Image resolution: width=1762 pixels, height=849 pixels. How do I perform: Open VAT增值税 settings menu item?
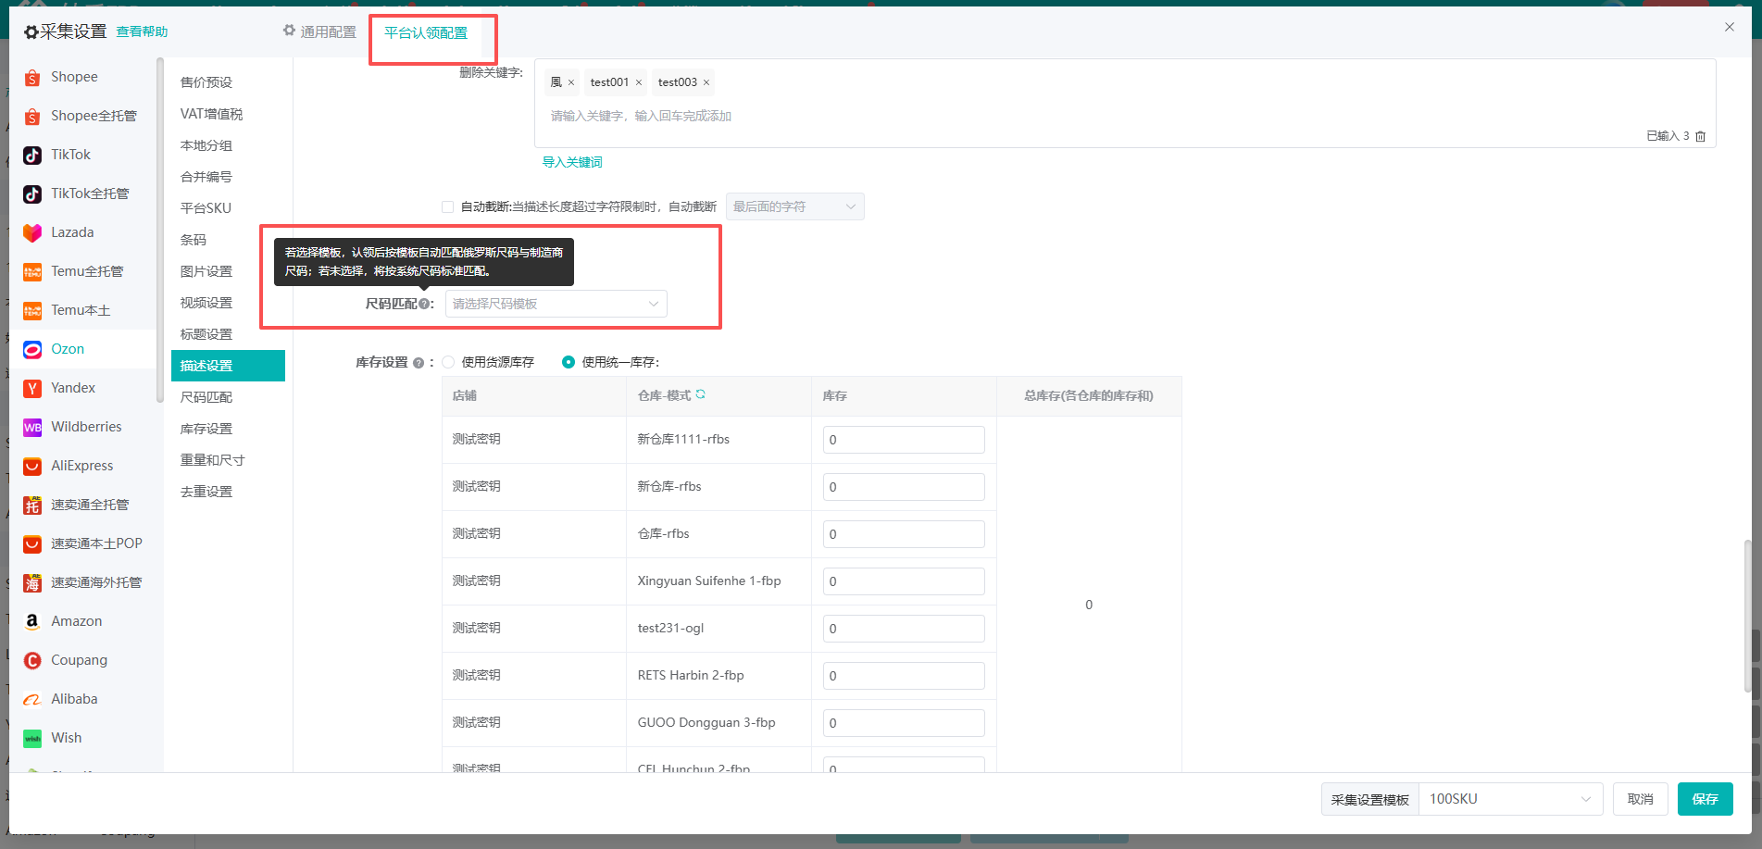[212, 114]
